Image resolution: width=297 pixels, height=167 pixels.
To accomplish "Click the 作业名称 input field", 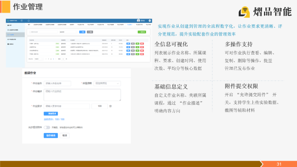I will click(x=57, y=83).
